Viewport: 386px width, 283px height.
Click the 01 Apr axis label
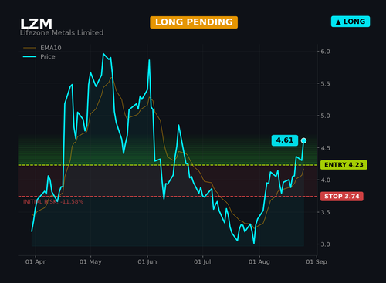36,262
